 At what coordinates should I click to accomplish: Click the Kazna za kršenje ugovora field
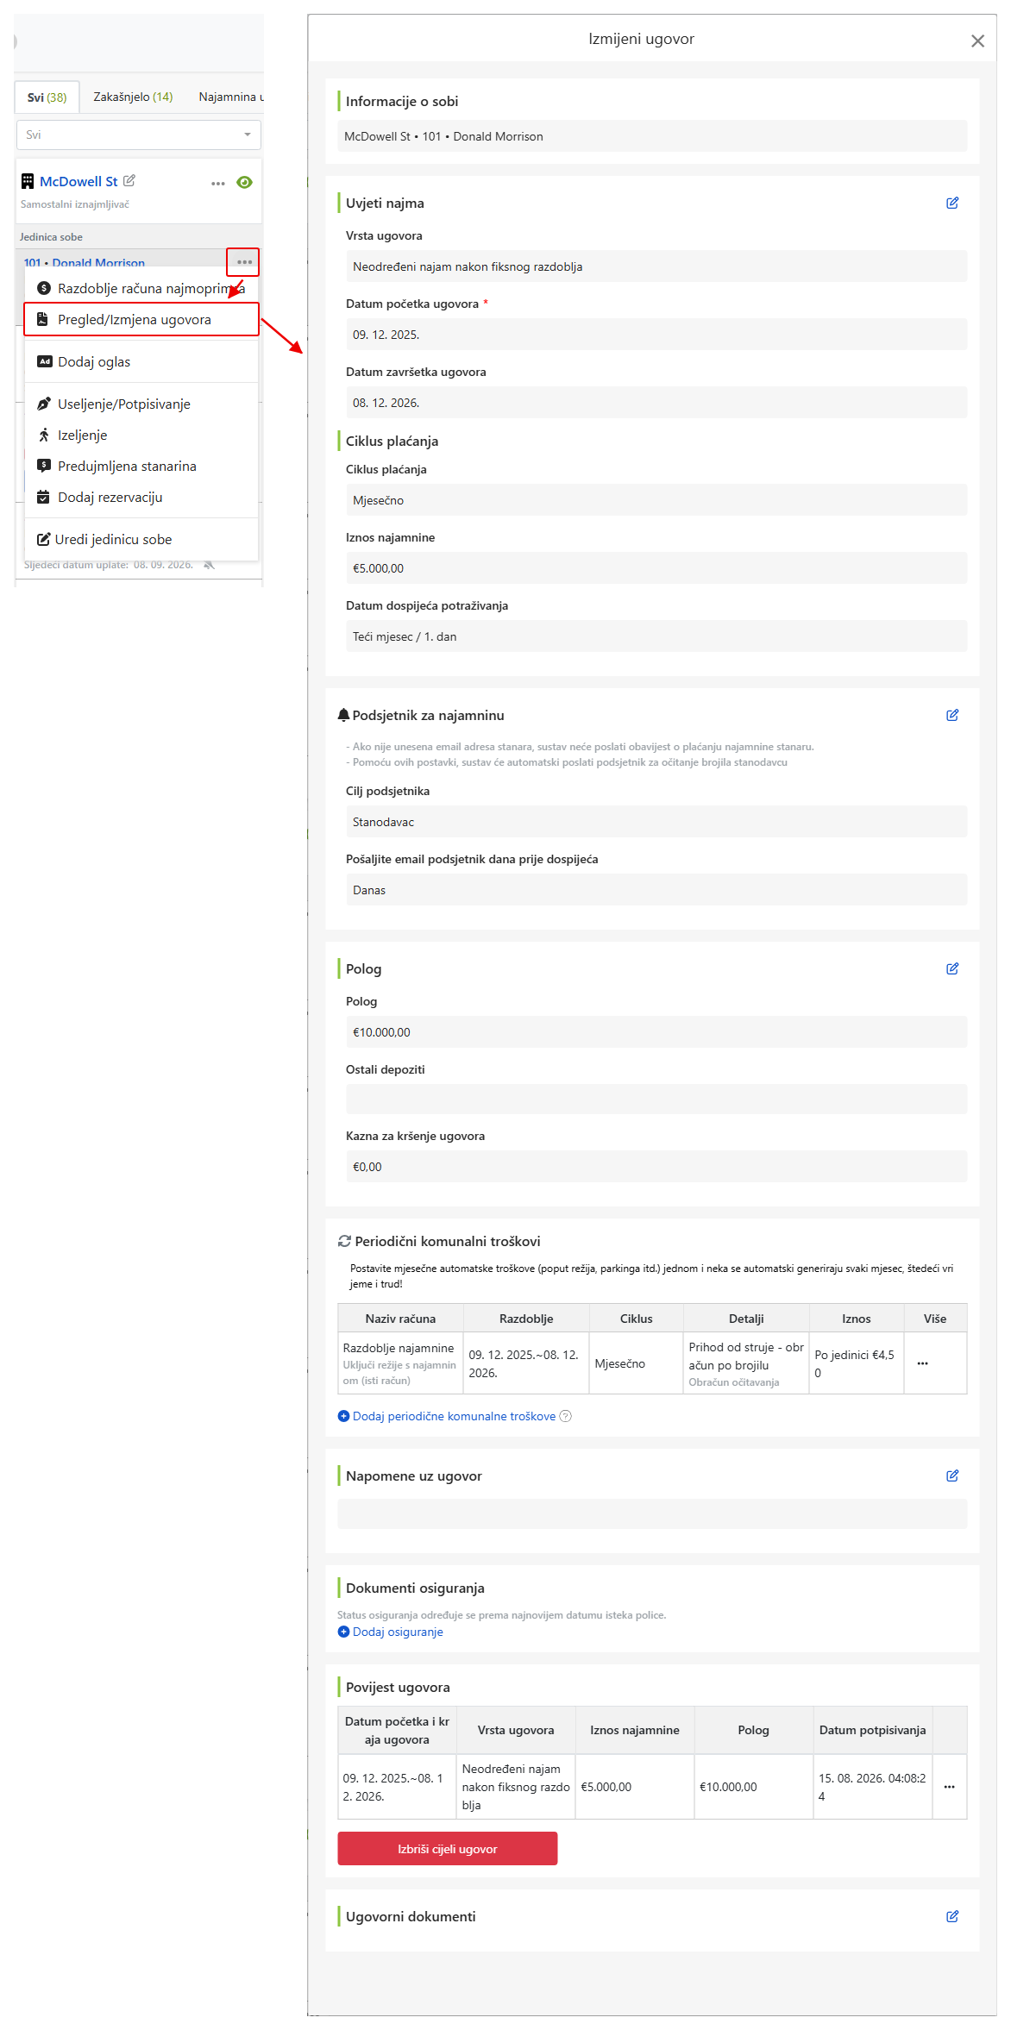(x=656, y=1167)
